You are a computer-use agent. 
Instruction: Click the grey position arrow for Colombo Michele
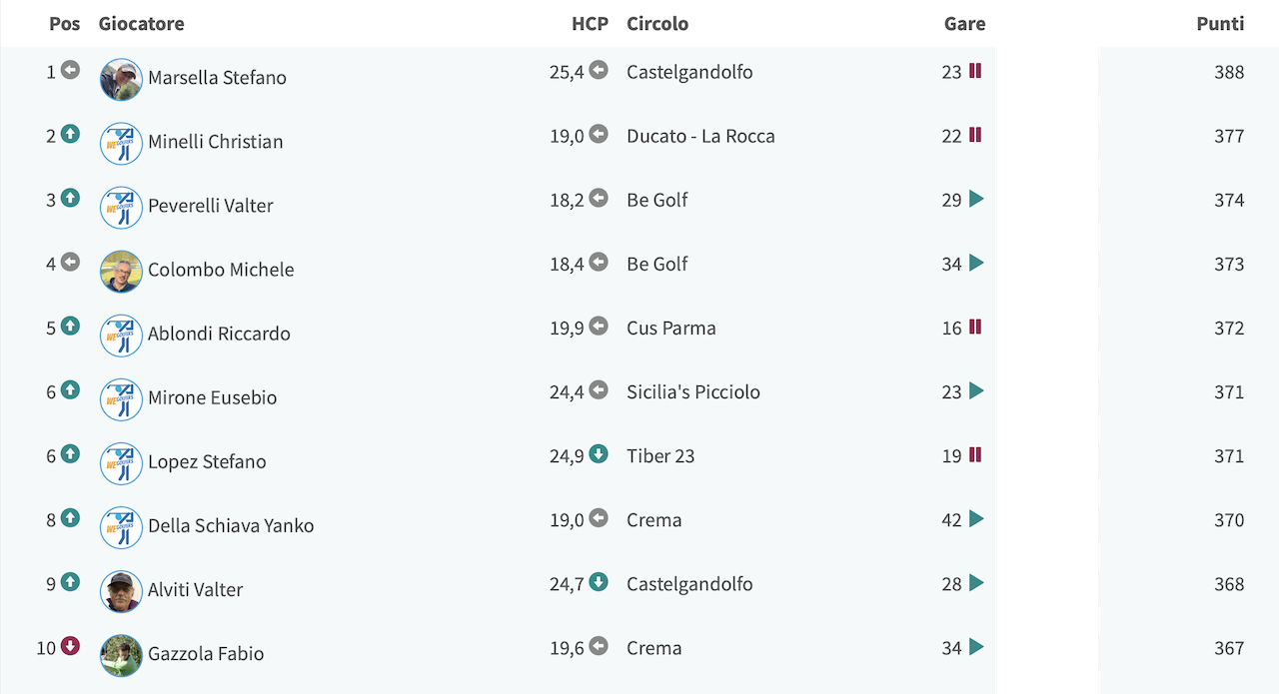70,262
